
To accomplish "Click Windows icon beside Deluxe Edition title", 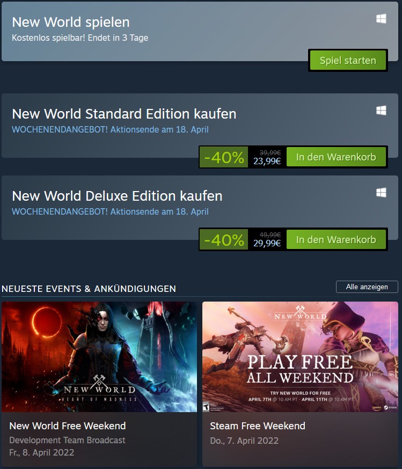I will (x=382, y=192).
